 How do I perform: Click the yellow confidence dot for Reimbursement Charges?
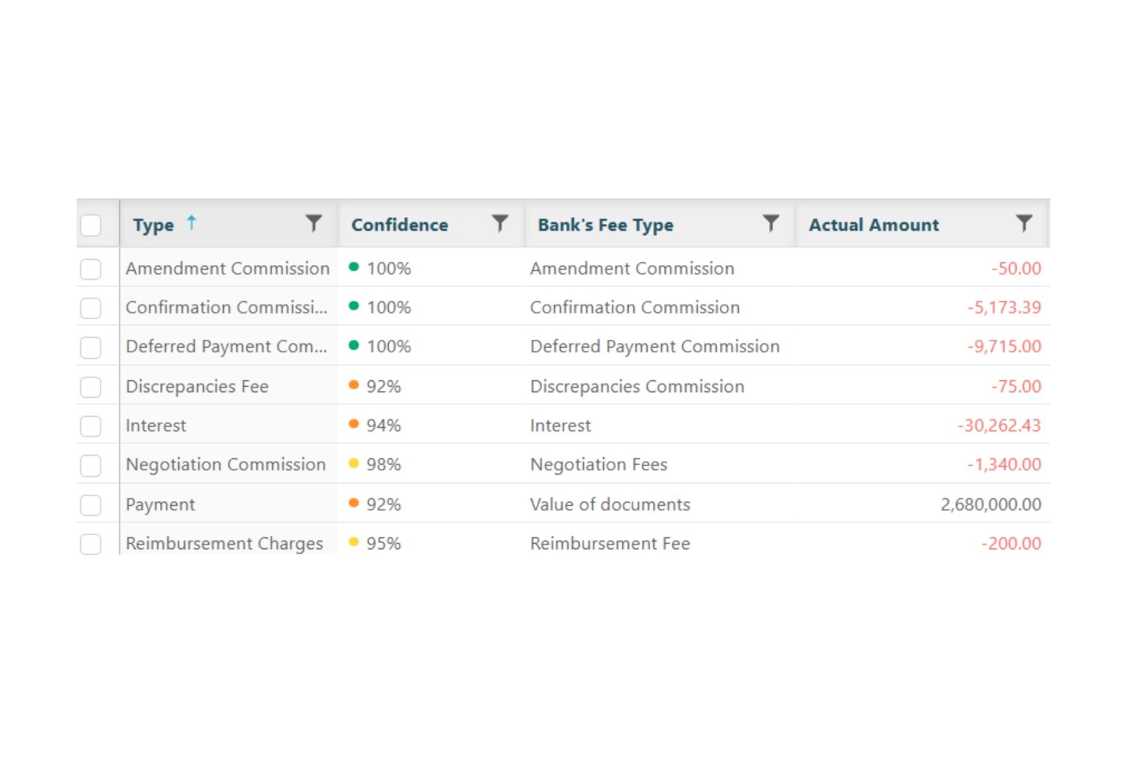[x=354, y=543]
